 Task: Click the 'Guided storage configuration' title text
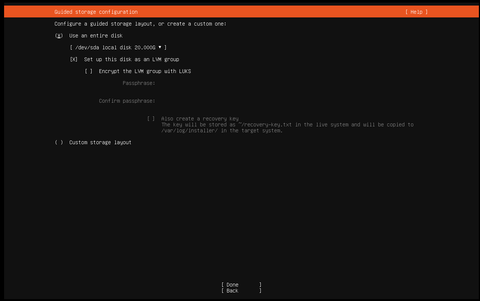[x=96, y=12]
